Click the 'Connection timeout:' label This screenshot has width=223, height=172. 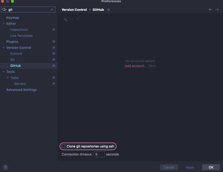(x=77, y=154)
